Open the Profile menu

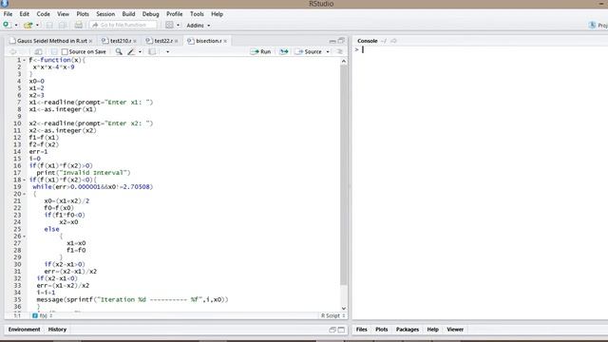[x=175, y=14]
